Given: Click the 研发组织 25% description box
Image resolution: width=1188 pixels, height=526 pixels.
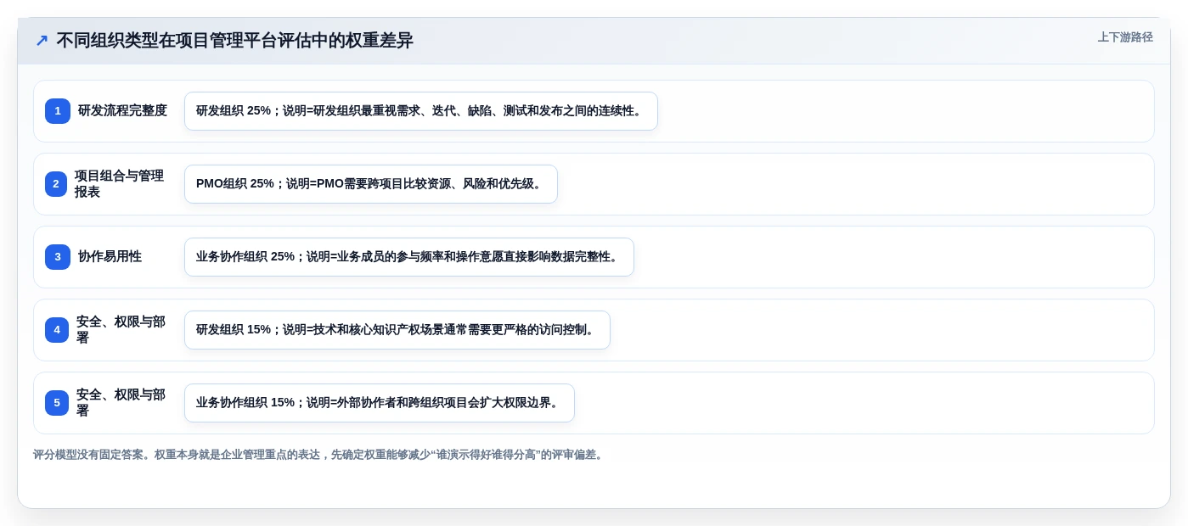Looking at the screenshot, I should coord(421,111).
